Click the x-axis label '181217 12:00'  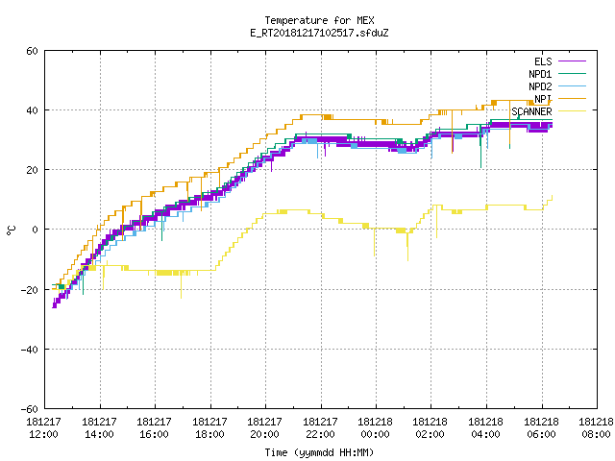pyautogui.click(x=43, y=428)
